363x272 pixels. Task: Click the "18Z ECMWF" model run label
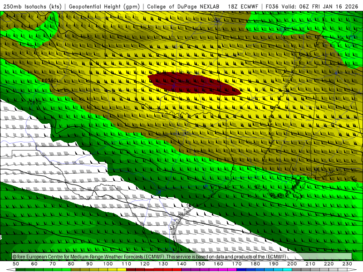tap(243, 6)
